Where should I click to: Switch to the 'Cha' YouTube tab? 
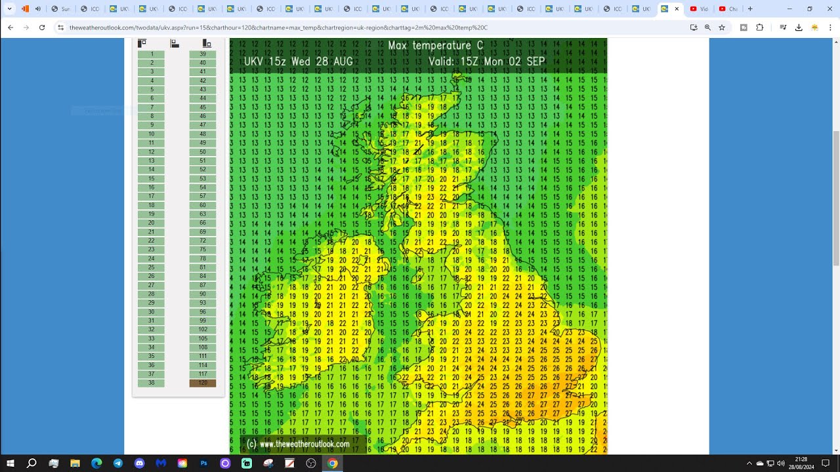tap(728, 9)
